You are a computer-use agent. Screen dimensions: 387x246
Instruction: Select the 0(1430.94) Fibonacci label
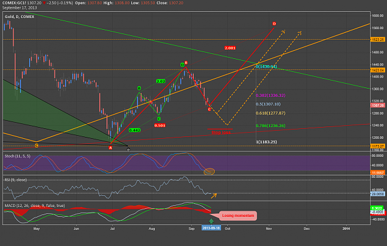coord(266,67)
